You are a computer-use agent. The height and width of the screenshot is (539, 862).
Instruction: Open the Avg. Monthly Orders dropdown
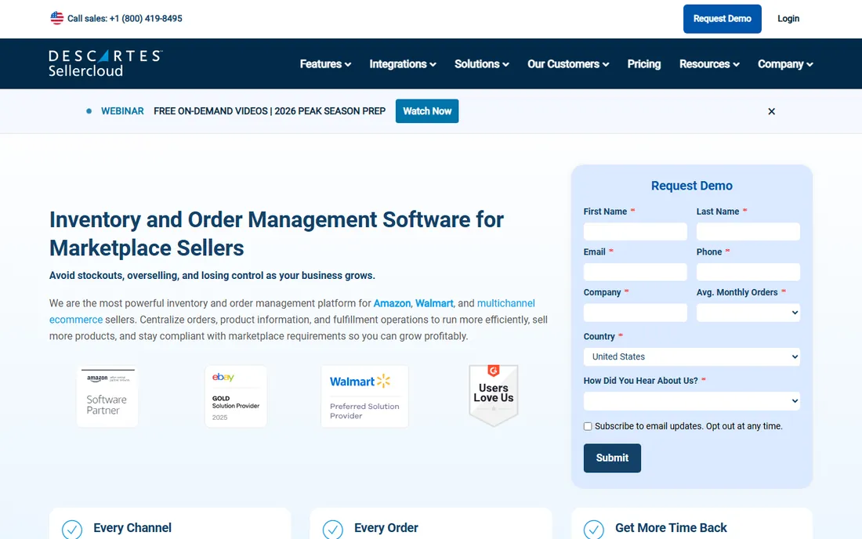pos(748,313)
